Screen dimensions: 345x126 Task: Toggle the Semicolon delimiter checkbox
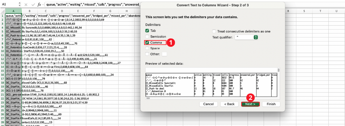tap(147, 37)
